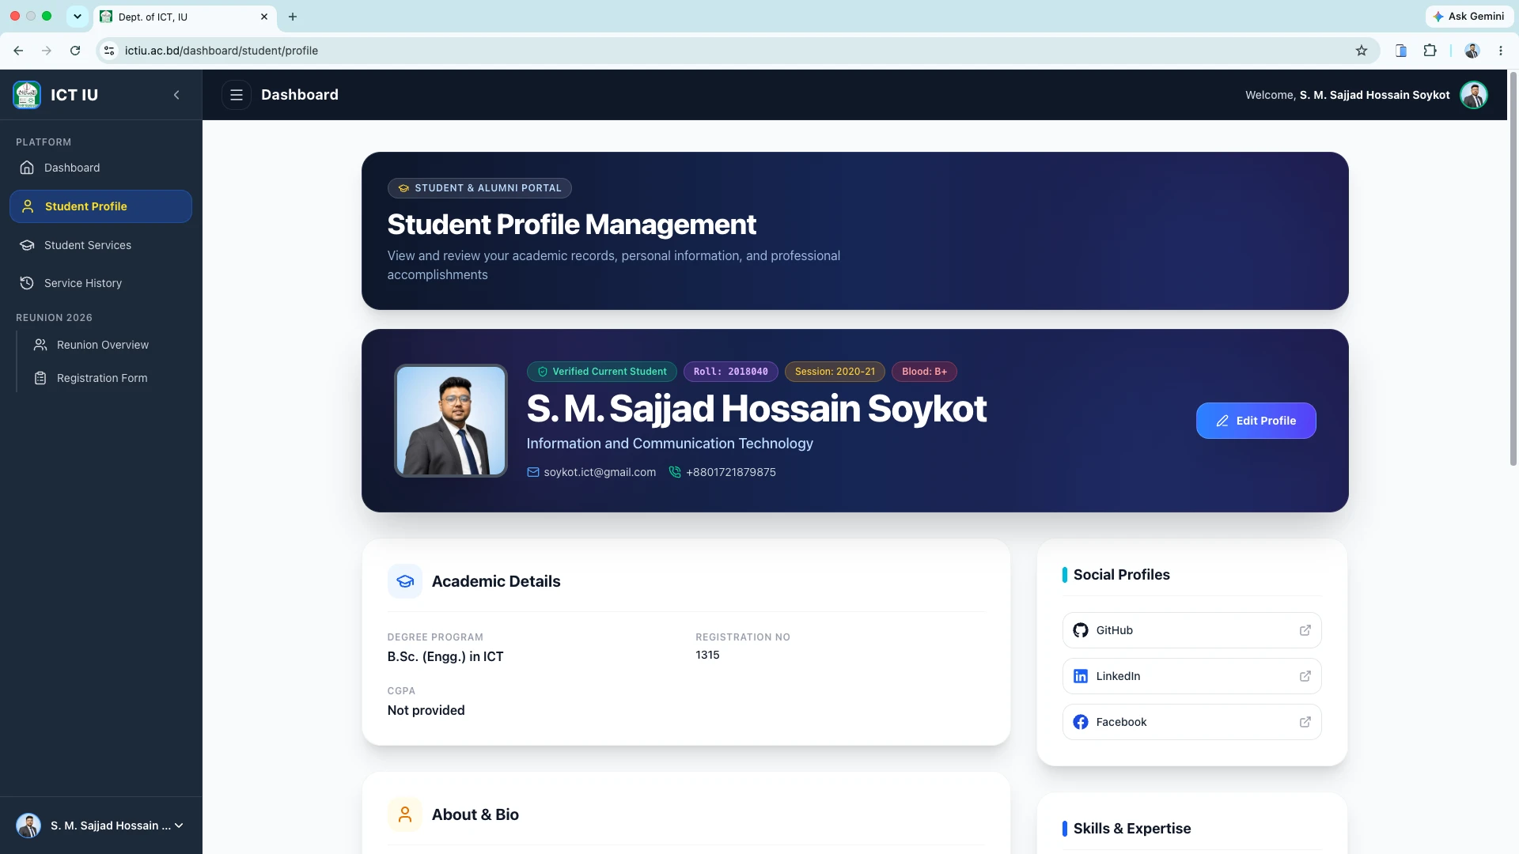The height and width of the screenshot is (854, 1519).
Task: Open the browser extensions puzzle icon
Action: (1430, 51)
